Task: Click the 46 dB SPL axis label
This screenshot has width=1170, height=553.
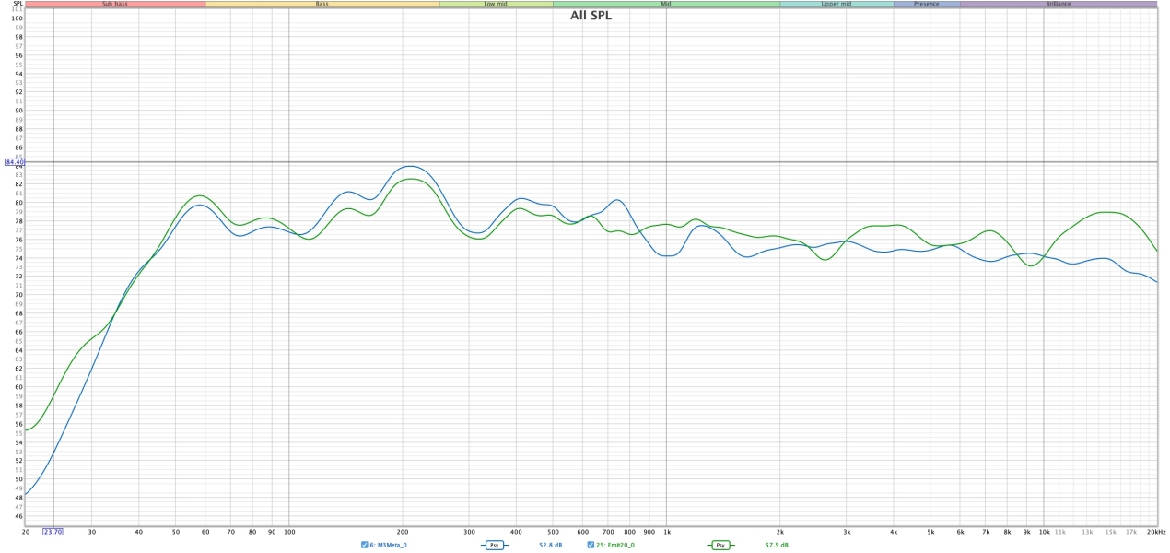Action: point(18,516)
